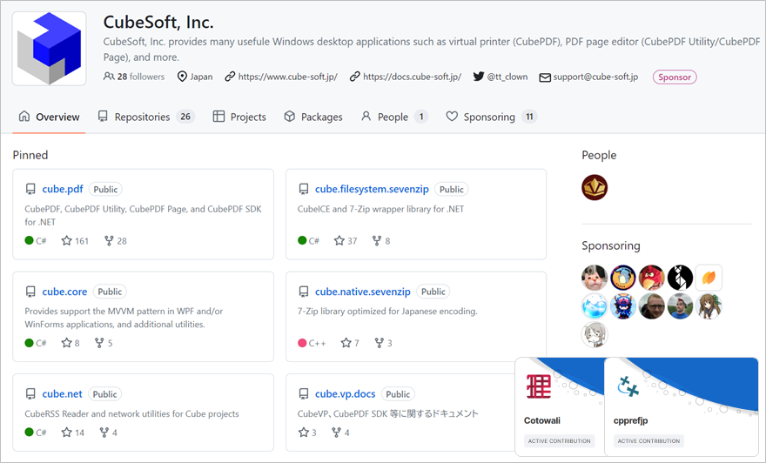Screen dimensions: 766x463
Task: Click the fork count 4 on cube.vp.docs
Action: point(340,433)
